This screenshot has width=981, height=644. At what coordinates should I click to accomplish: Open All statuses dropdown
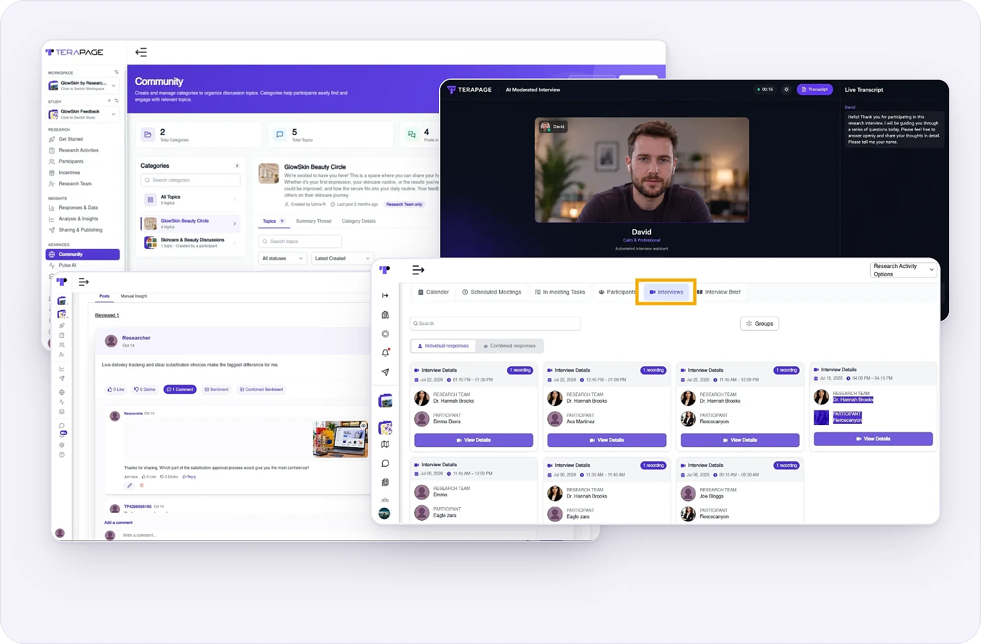(x=282, y=258)
